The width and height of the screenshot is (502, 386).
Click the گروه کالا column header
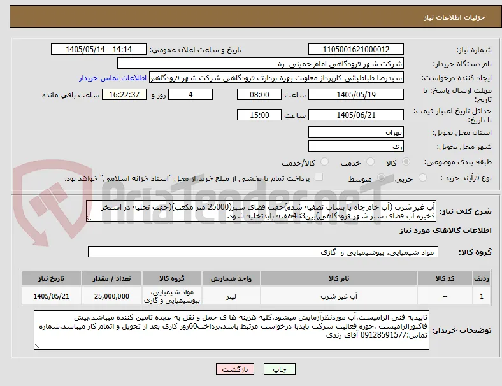click(172, 278)
